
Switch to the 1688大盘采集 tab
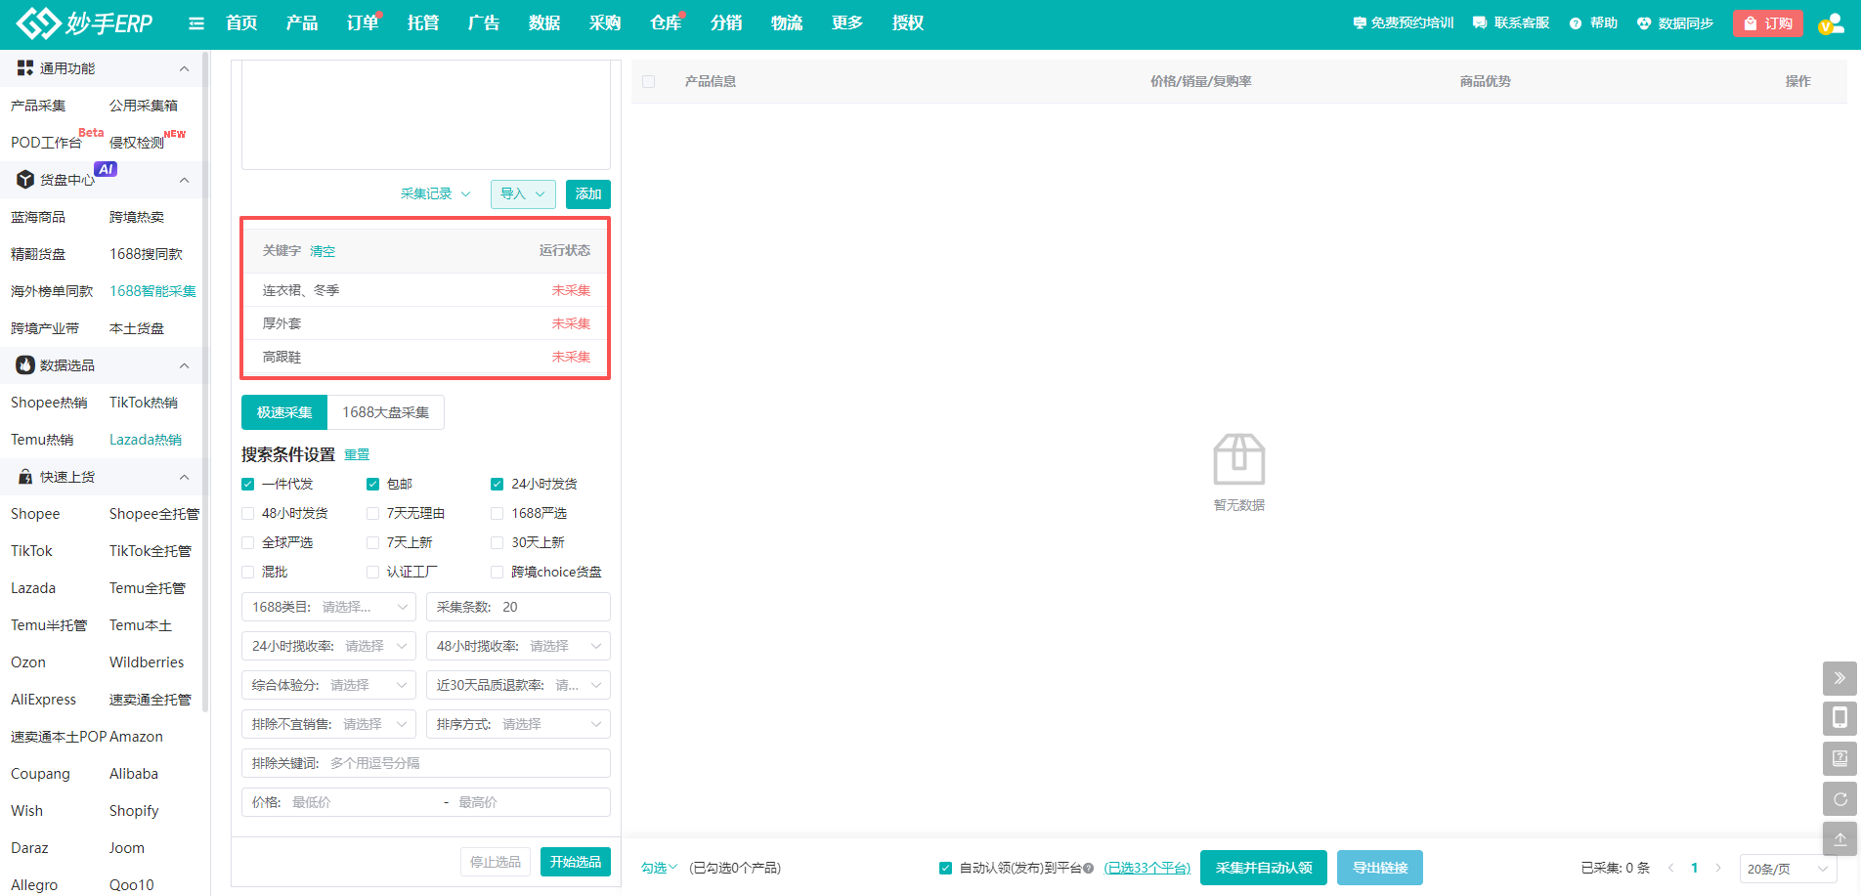coord(385,412)
